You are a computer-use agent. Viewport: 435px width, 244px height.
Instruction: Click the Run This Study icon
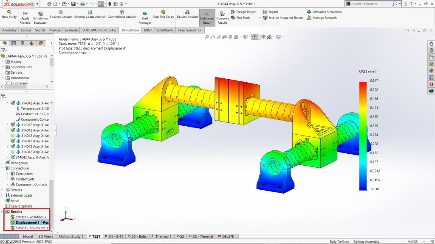[x=164, y=13]
